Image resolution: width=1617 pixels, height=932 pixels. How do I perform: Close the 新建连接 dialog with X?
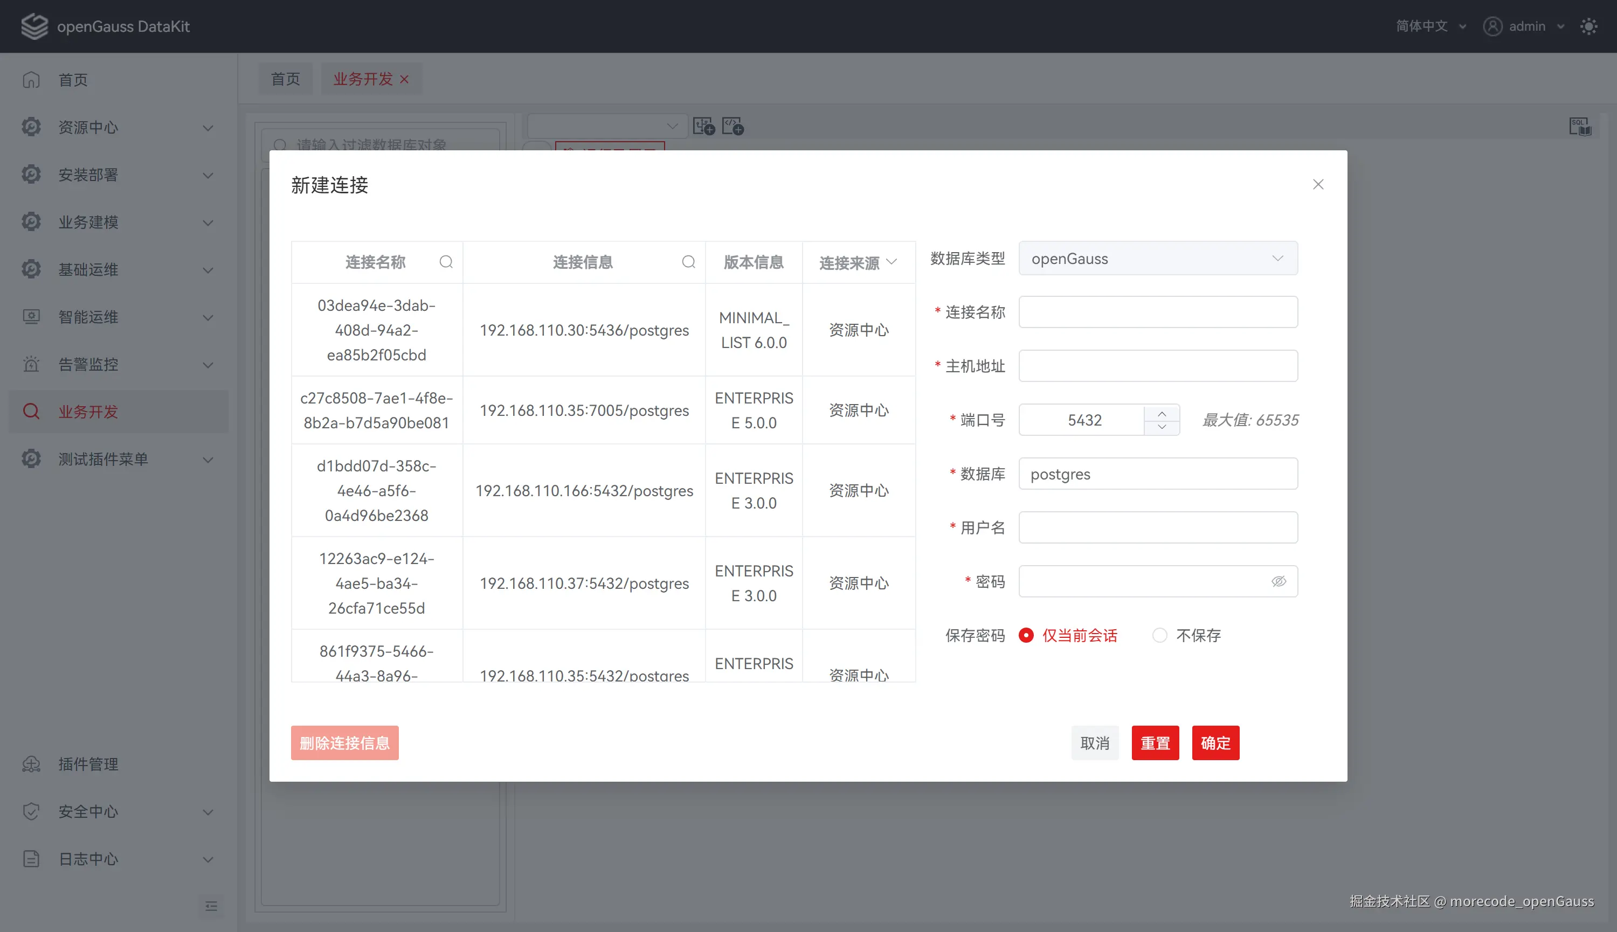pos(1318,184)
